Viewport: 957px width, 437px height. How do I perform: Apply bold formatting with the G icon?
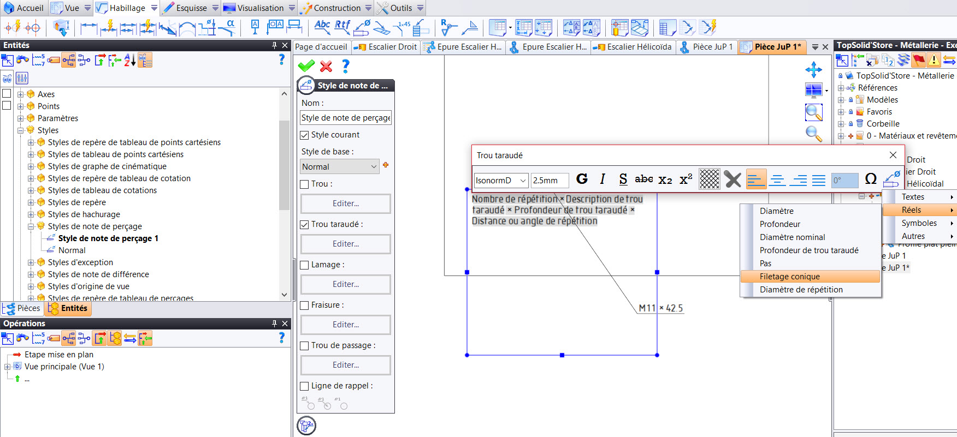582,179
